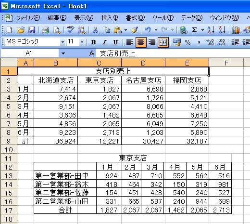Open the 書式(O) menu
This screenshot has height=224, width=250.
(135, 17)
